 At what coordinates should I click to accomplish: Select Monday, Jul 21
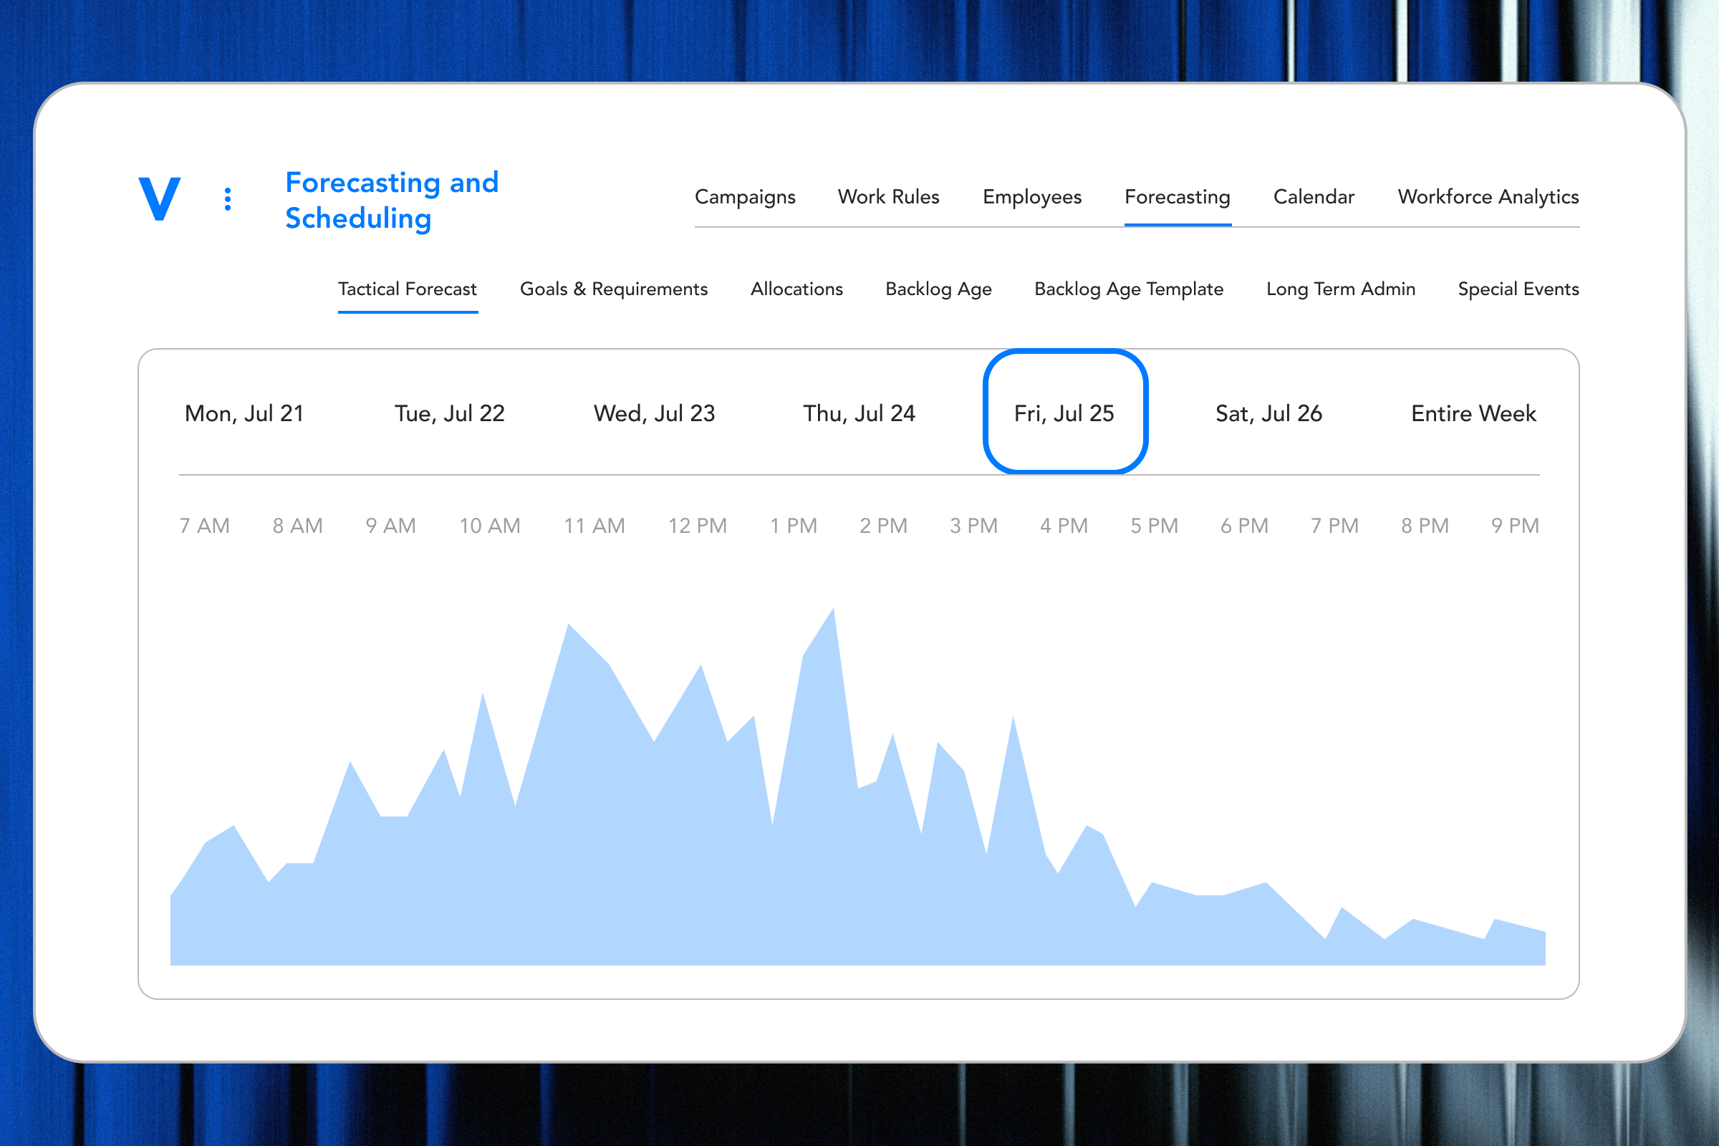pos(244,413)
